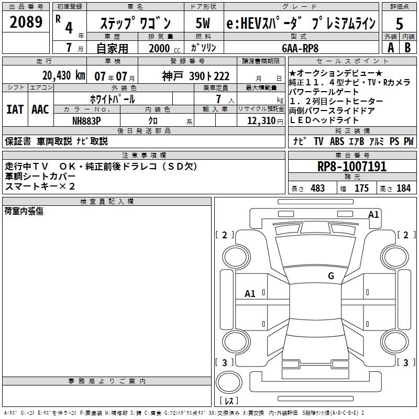Select the model code 6AA-RP8

coord(300,48)
